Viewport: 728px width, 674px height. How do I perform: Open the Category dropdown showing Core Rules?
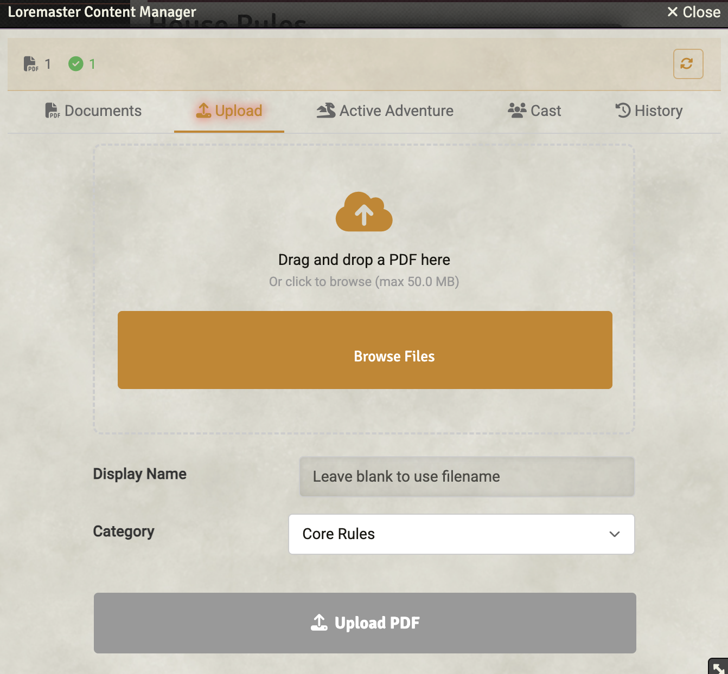pyautogui.click(x=461, y=534)
